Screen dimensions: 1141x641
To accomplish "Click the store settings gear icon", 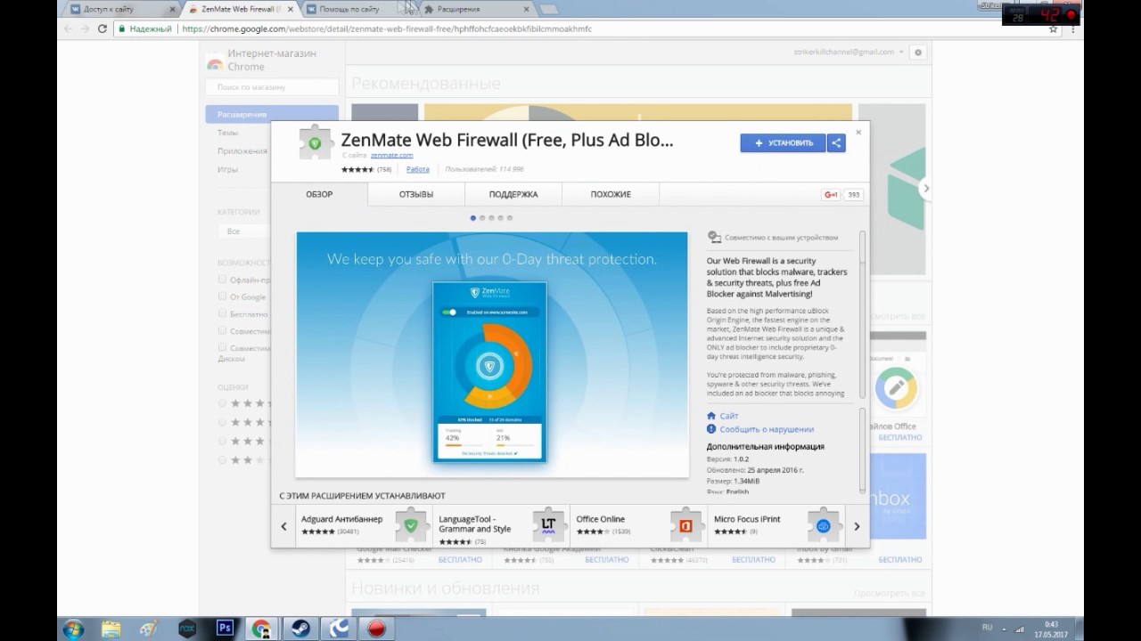I will coord(918,53).
